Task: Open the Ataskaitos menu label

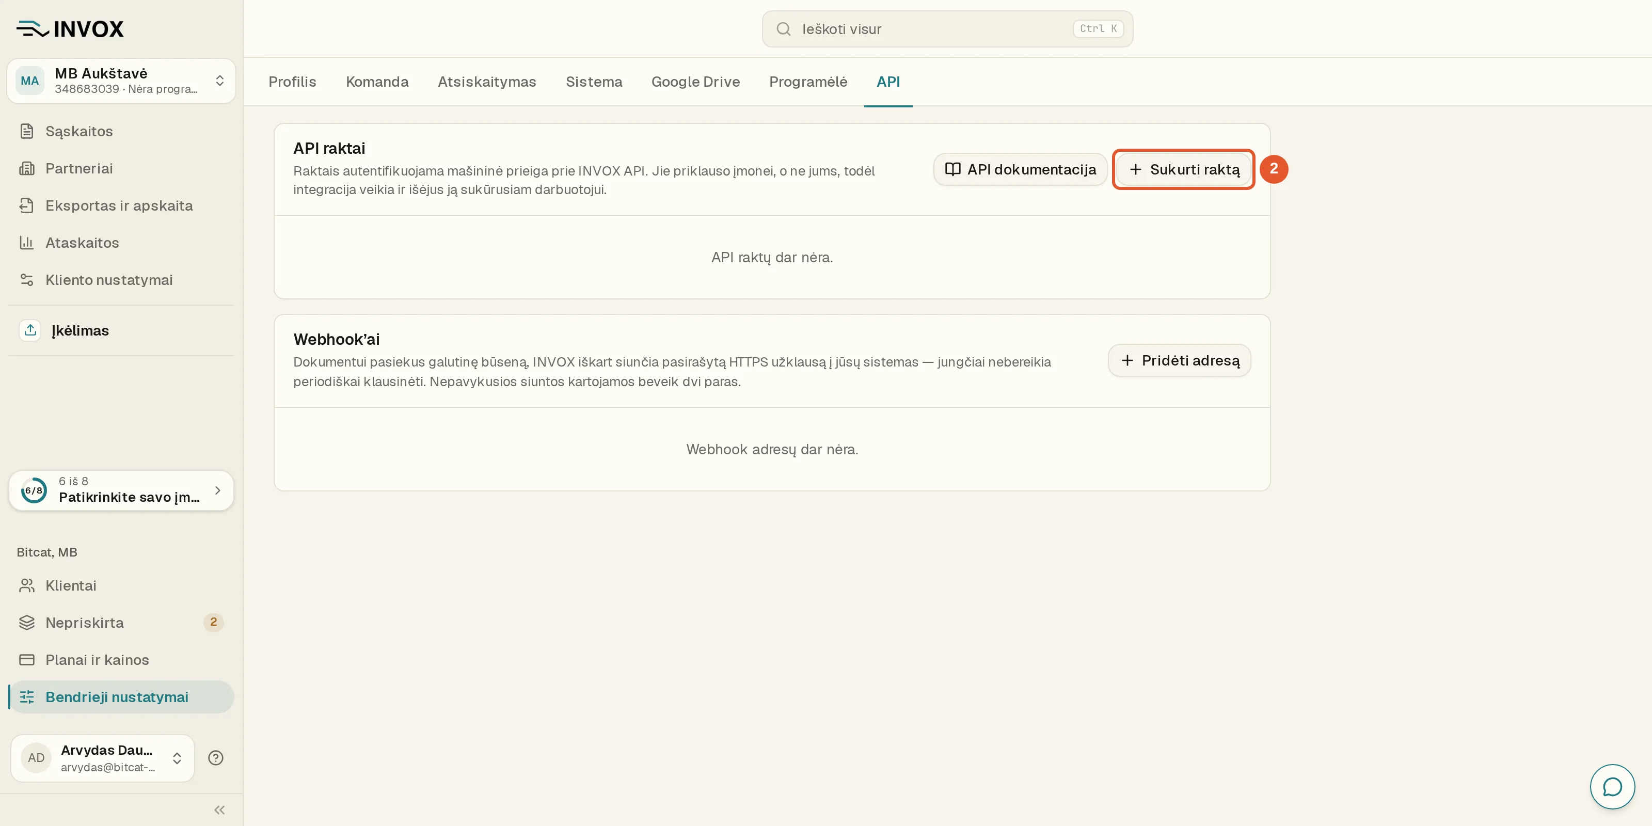Action: 82,243
